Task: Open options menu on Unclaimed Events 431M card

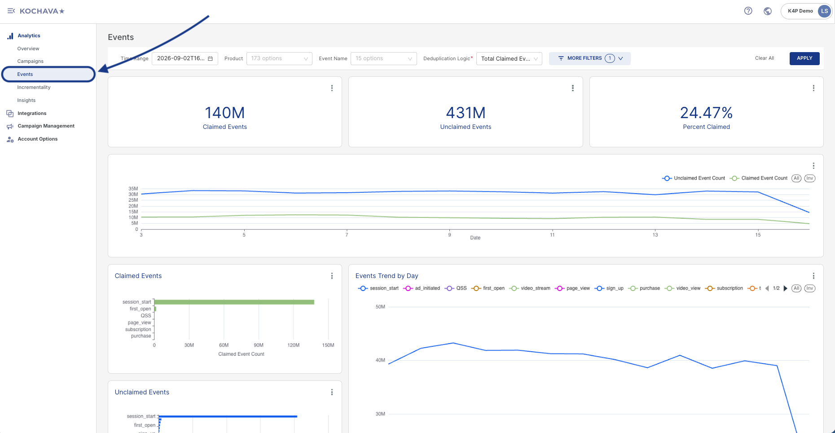Action: [572, 88]
